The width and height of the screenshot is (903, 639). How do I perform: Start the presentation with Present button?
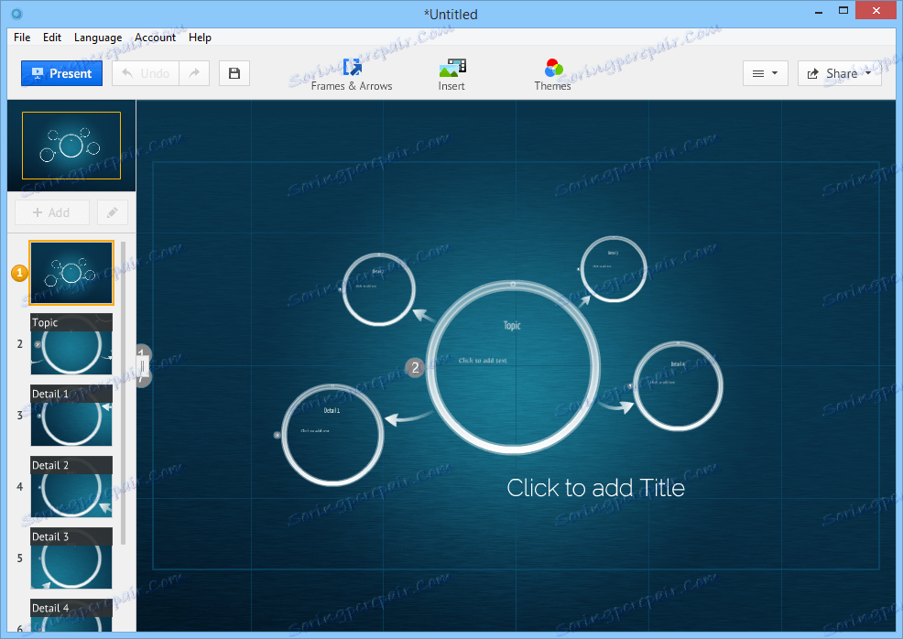coord(61,73)
